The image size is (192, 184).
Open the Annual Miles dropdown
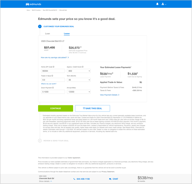(79, 92)
